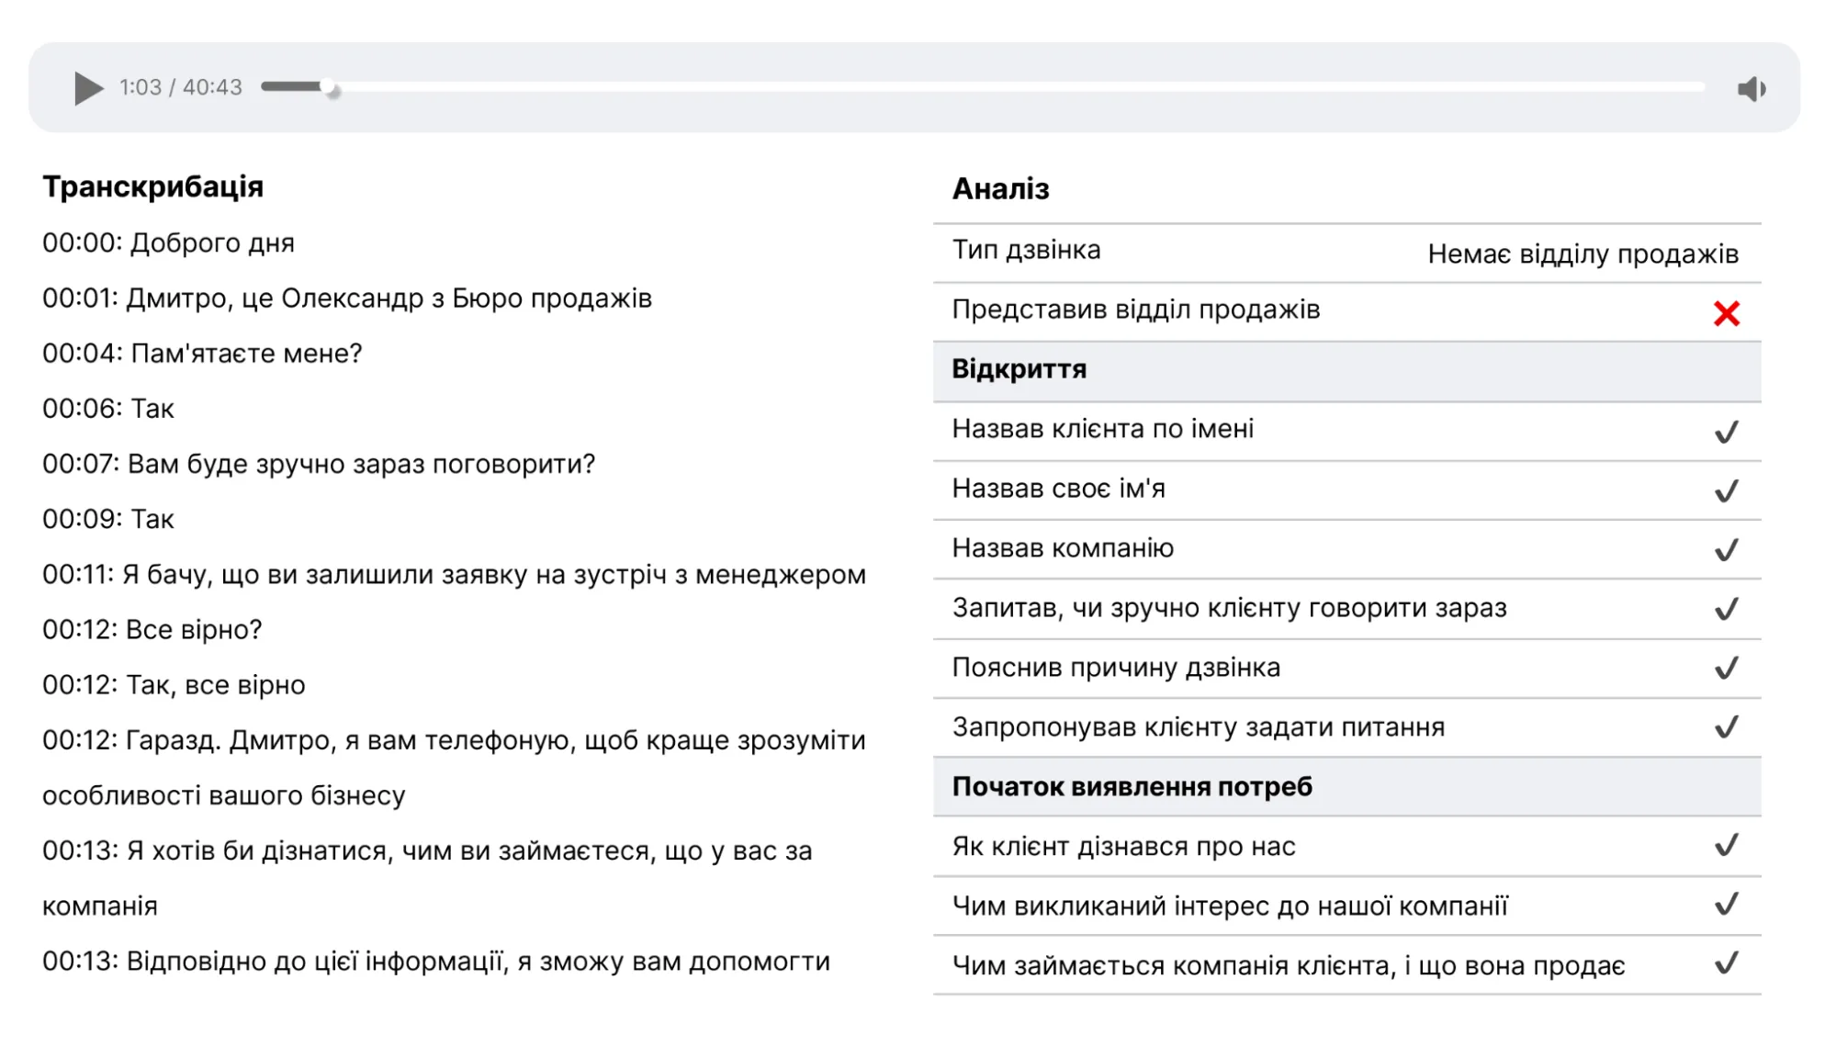Click the checkmark for Як клієнт дізнався про нас
The height and width of the screenshot is (1058, 1836).
pyautogui.click(x=1726, y=845)
